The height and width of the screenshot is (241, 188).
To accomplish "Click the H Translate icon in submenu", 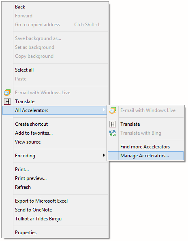I will [x=113, y=124].
